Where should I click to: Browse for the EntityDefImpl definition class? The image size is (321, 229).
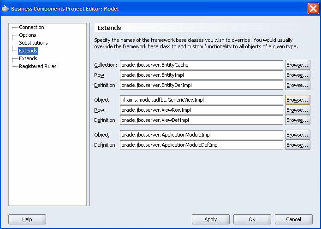click(x=297, y=85)
